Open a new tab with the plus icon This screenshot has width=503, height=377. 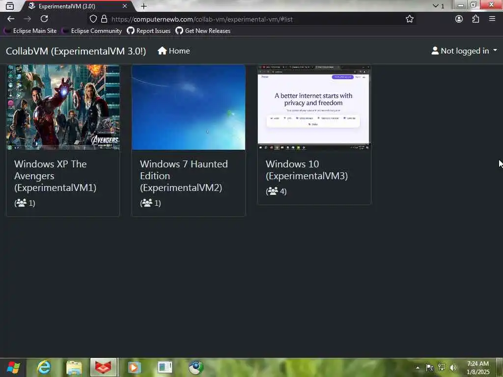(x=144, y=6)
